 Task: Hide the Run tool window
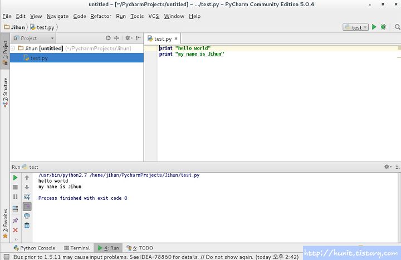pyautogui.click(x=398, y=167)
